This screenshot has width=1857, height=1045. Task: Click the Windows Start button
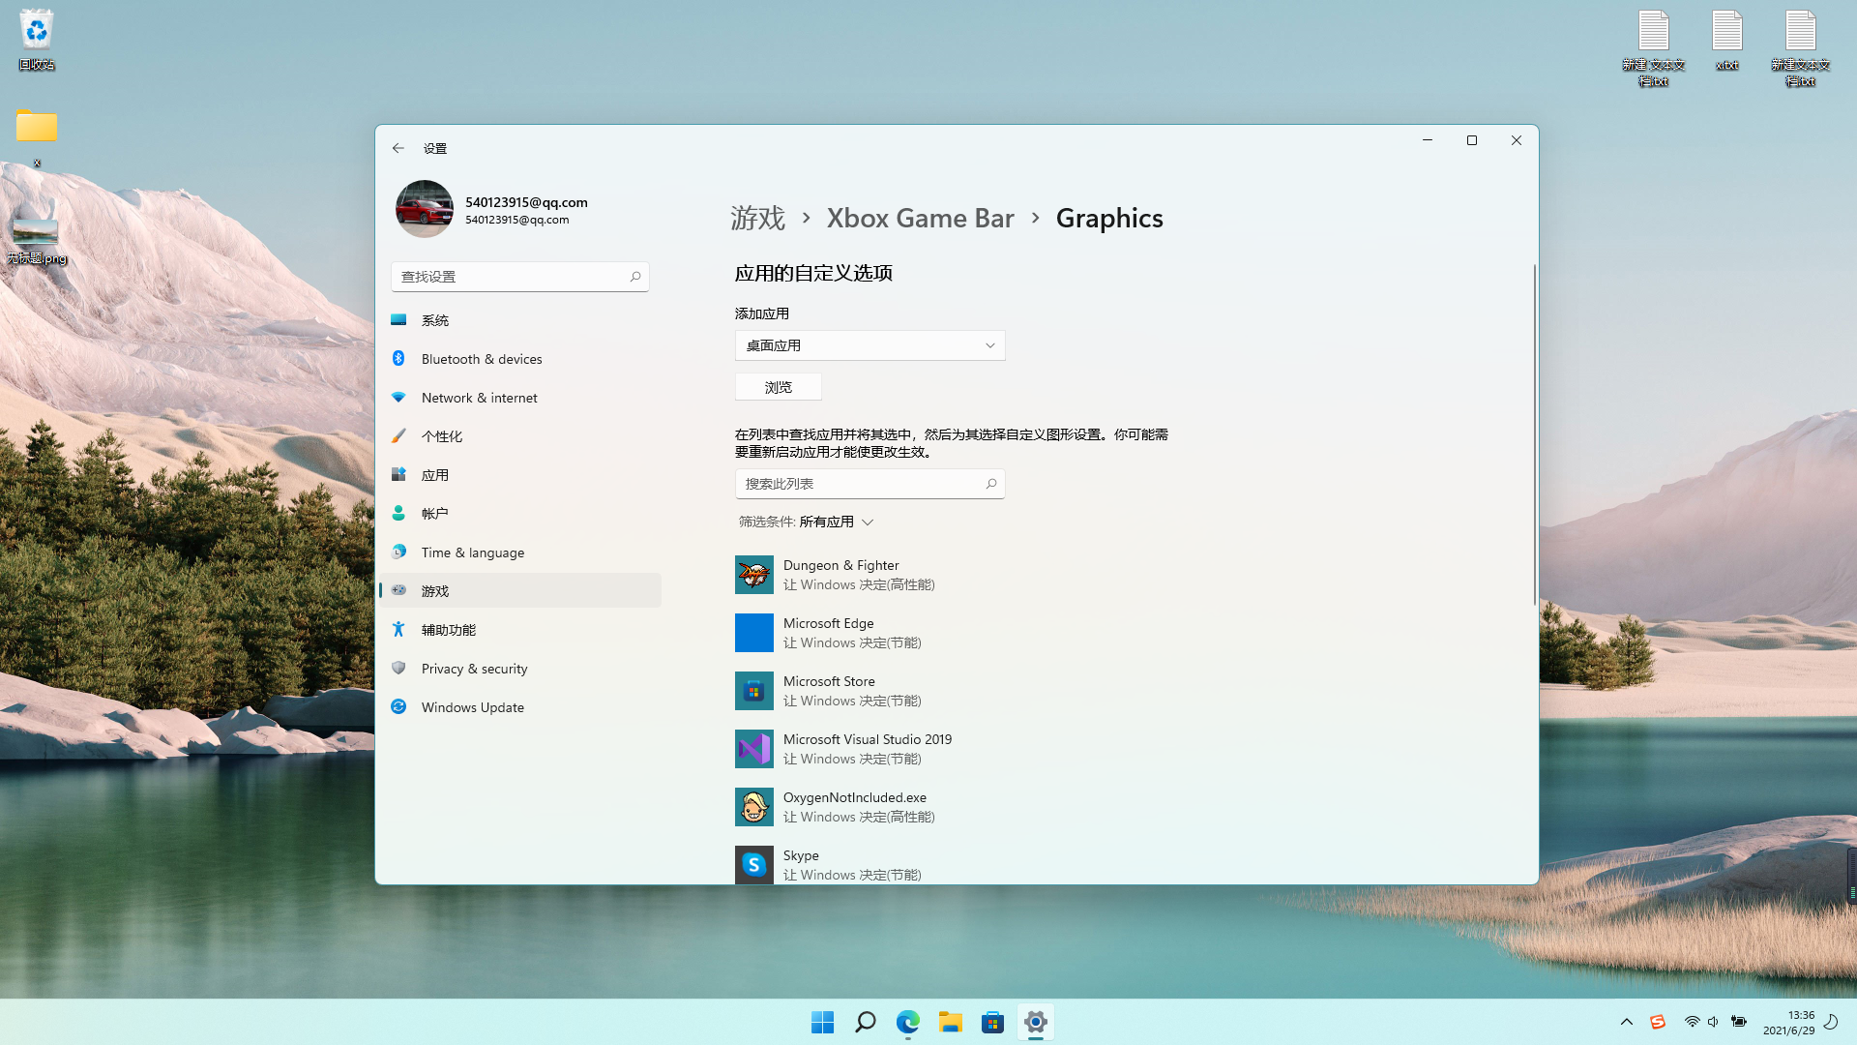(x=822, y=1022)
